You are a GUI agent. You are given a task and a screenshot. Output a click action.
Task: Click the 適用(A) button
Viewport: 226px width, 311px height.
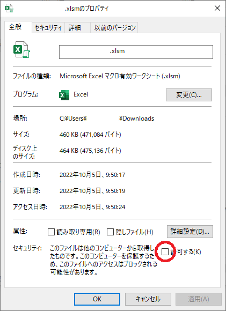pyautogui.click(x=199, y=299)
